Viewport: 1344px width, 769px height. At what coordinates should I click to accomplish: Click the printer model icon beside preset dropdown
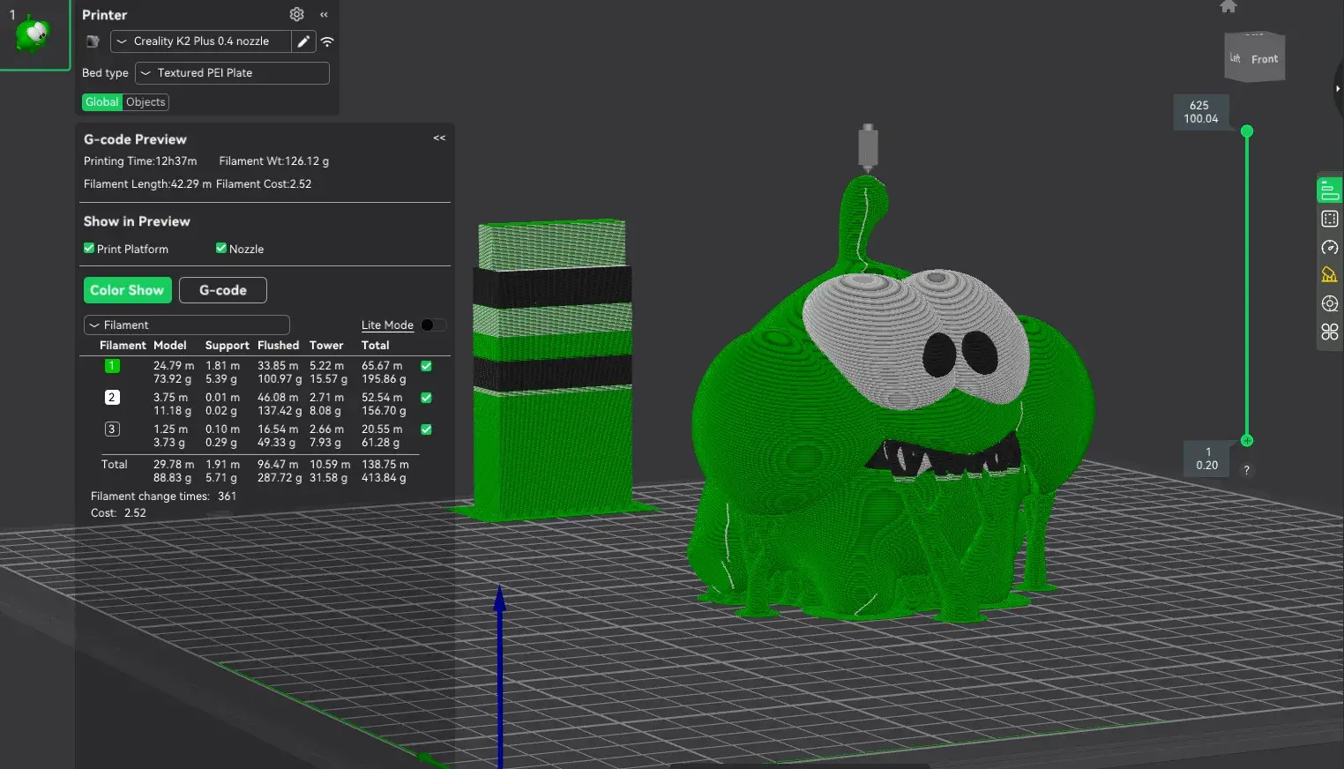[93, 41]
